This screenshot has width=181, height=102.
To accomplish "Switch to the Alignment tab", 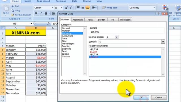I will click(78, 20).
